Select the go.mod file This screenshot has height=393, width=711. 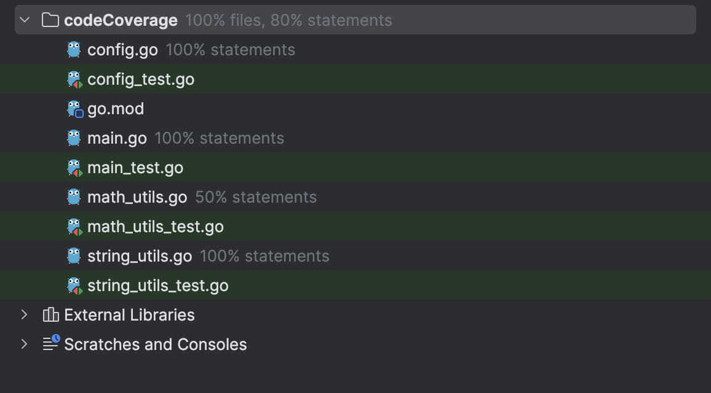coord(114,108)
